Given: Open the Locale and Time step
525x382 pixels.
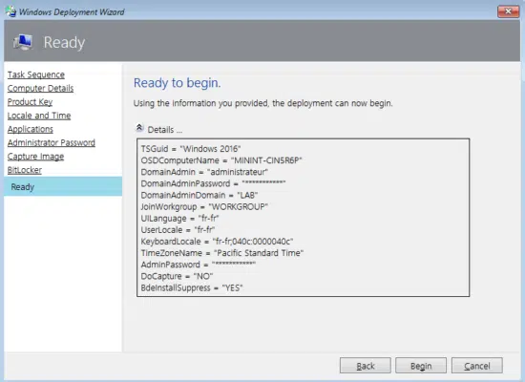Looking at the screenshot, I should coord(39,116).
